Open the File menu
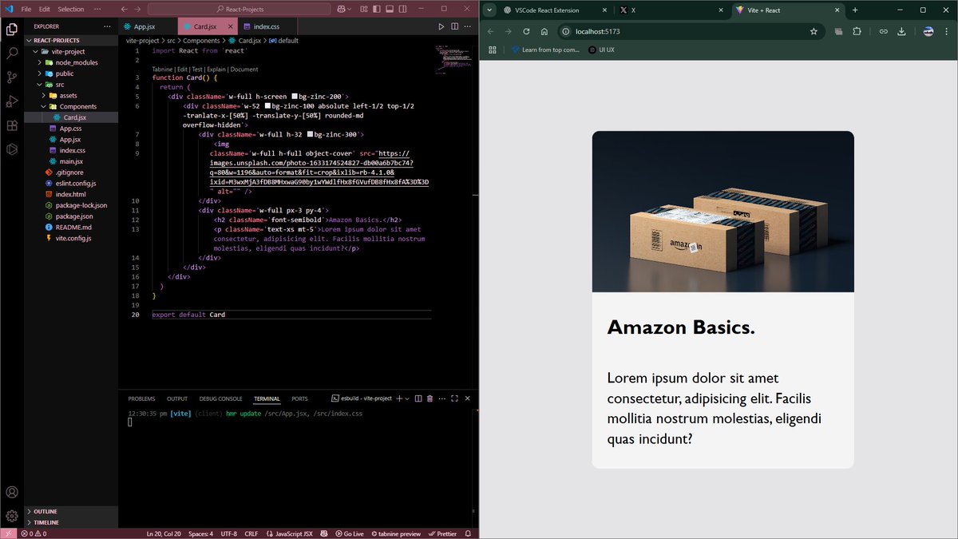Screen dimensions: 958x539 pyautogui.click(x=26, y=10)
